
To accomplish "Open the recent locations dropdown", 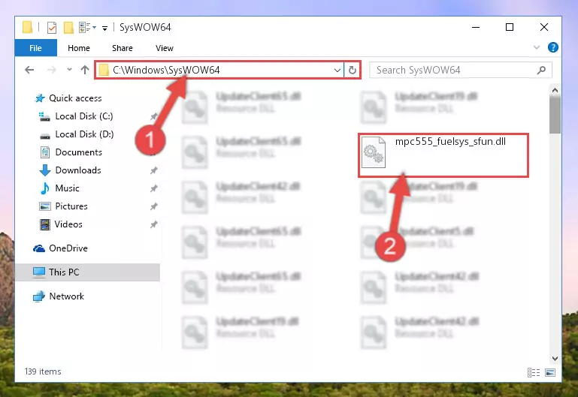I will (x=69, y=70).
